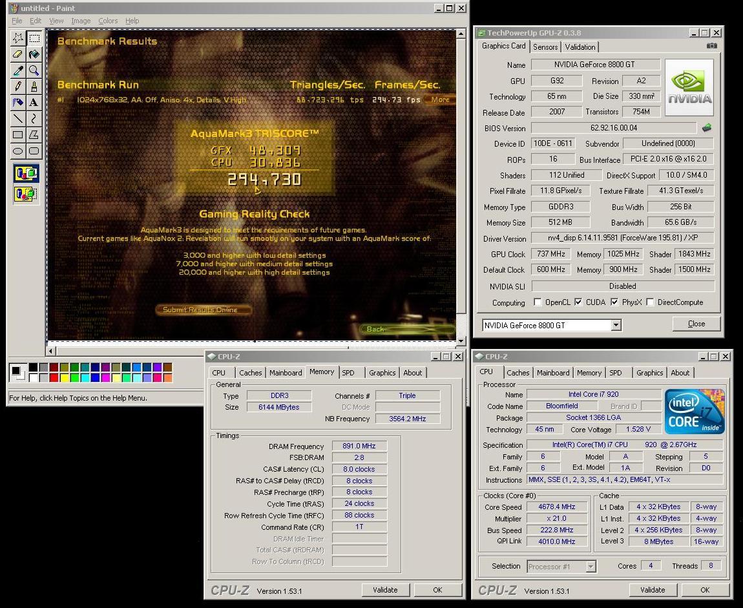
Task: Click the NVIDIA logo in GPU-Z
Action: coord(689,88)
